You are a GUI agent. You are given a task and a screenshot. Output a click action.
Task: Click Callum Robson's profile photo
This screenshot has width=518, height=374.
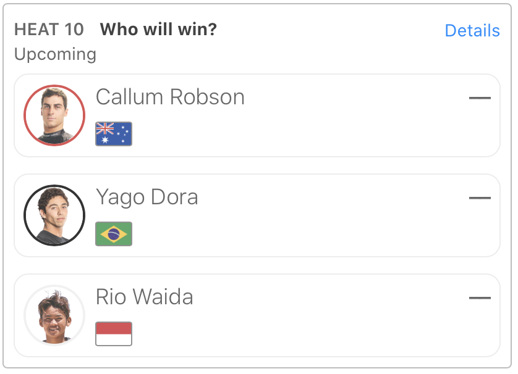point(54,115)
